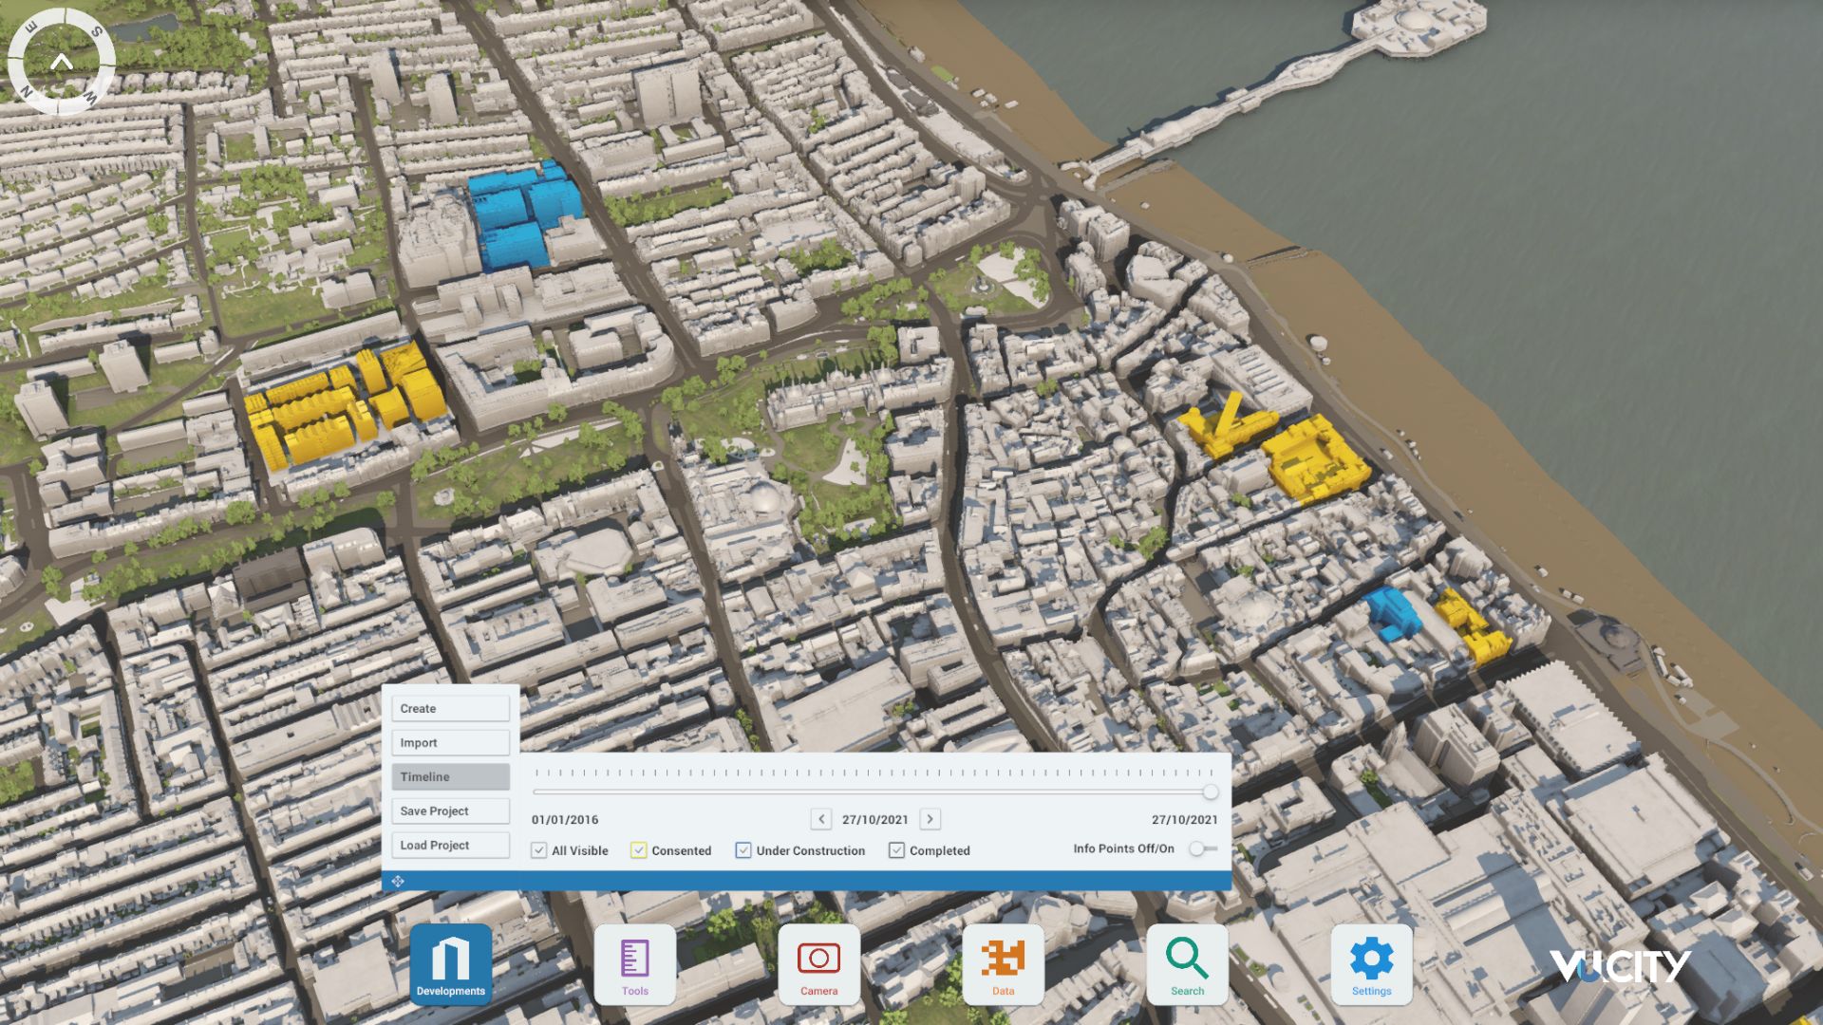Click Save Project button
Screen dimensions: 1823x1025
tap(450, 811)
